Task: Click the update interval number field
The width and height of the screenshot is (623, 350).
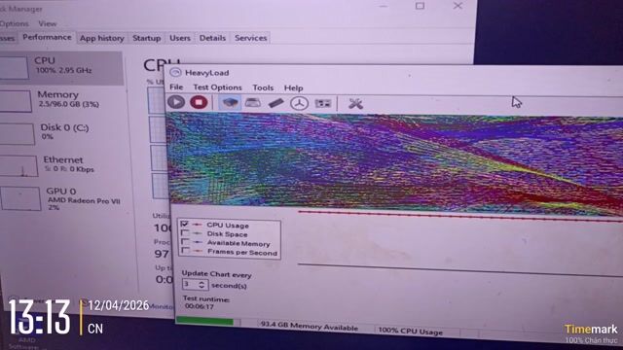Action: 190,284
